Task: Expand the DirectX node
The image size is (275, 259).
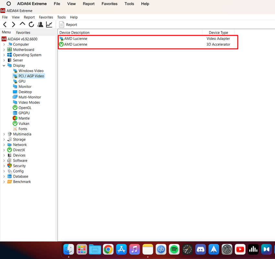Action: click(x=4, y=150)
